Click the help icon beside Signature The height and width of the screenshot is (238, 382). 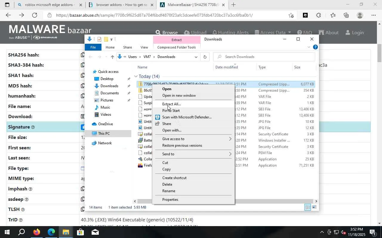(x=33, y=127)
